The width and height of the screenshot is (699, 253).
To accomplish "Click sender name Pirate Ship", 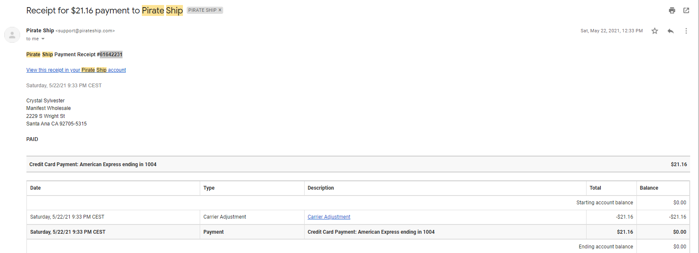I will (40, 31).
